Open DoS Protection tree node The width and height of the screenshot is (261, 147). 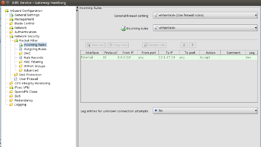tap(30, 75)
